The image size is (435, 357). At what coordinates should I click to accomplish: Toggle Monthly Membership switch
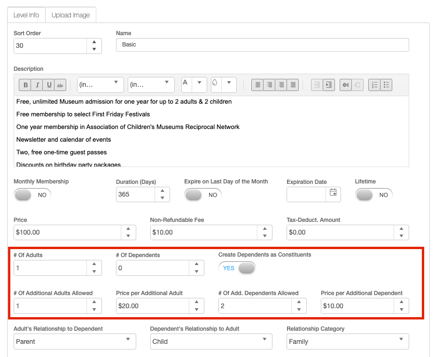point(32,195)
